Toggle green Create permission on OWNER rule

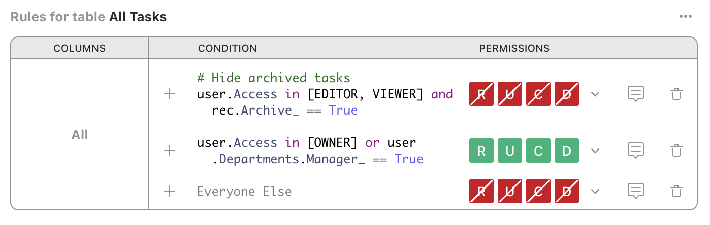coord(538,151)
